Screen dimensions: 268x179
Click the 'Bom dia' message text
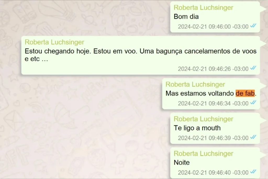[186, 17]
